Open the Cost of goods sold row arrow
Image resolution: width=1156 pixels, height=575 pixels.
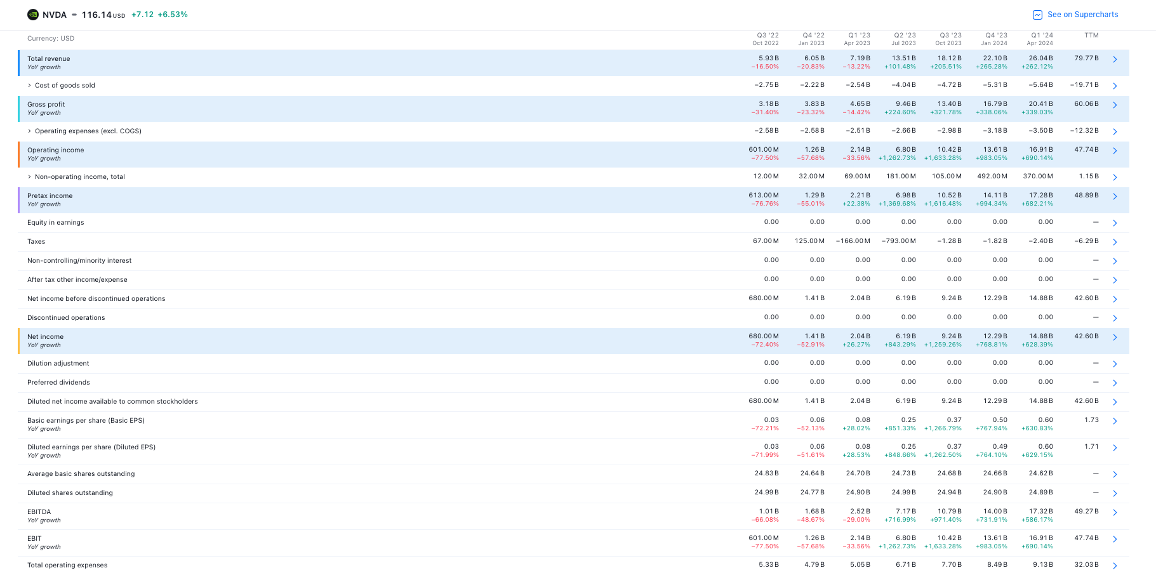click(x=1115, y=86)
